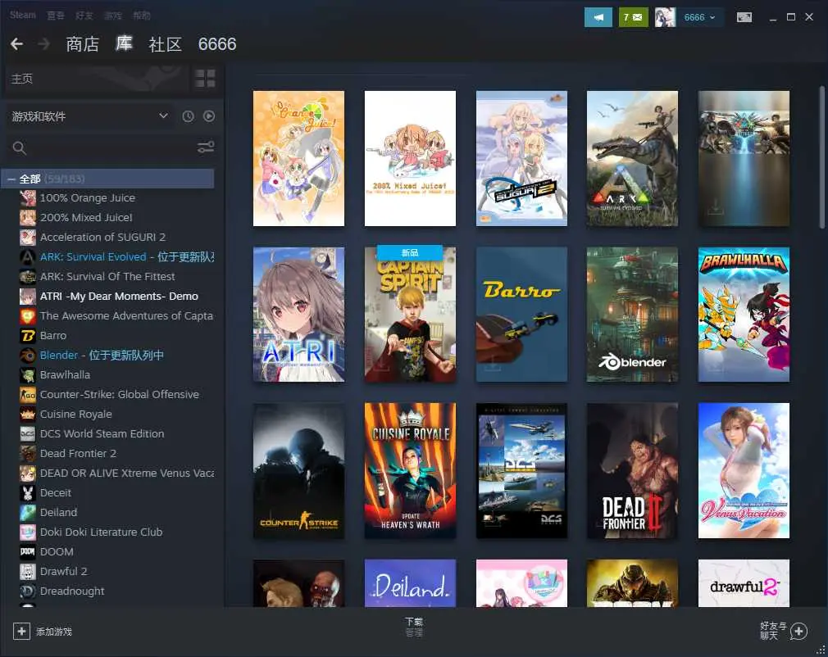The height and width of the screenshot is (657, 828).
Task: Click the Brawlhalla list icon
Action: 28,374
